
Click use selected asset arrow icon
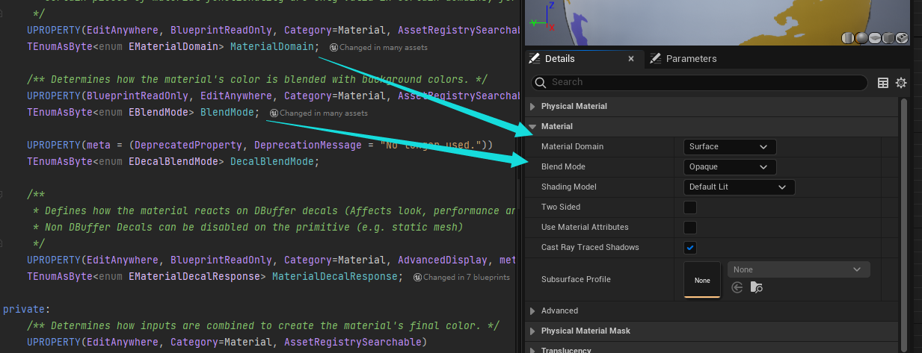(737, 287)
